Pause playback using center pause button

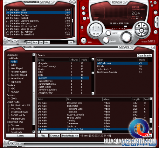pos(142,30)
